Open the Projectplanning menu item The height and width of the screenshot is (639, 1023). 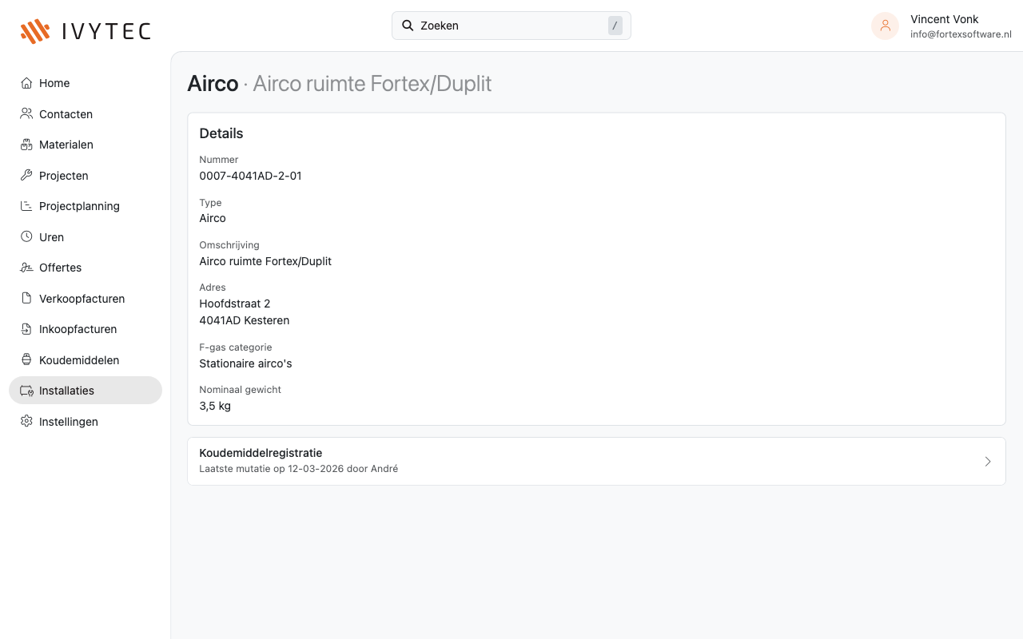(79, 206)
